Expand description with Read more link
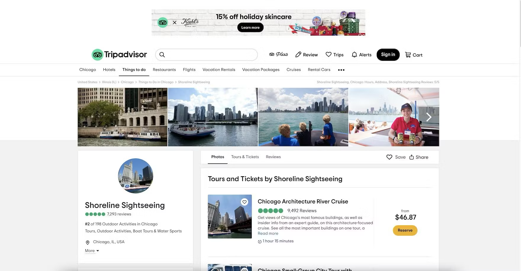Screen dimensions: 521x271 (x=268, y=234)
